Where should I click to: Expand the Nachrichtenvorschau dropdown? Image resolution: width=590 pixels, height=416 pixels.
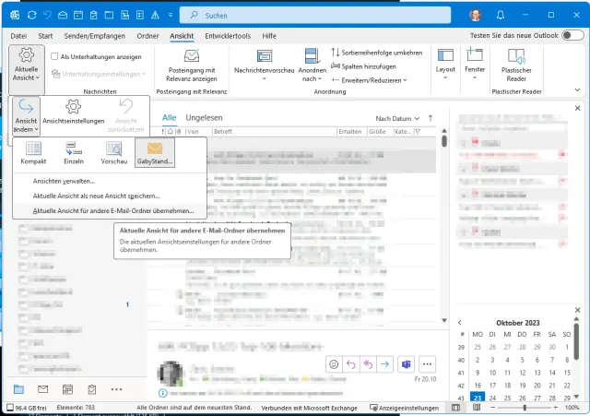pyautogui.click(x=264, y=69)
